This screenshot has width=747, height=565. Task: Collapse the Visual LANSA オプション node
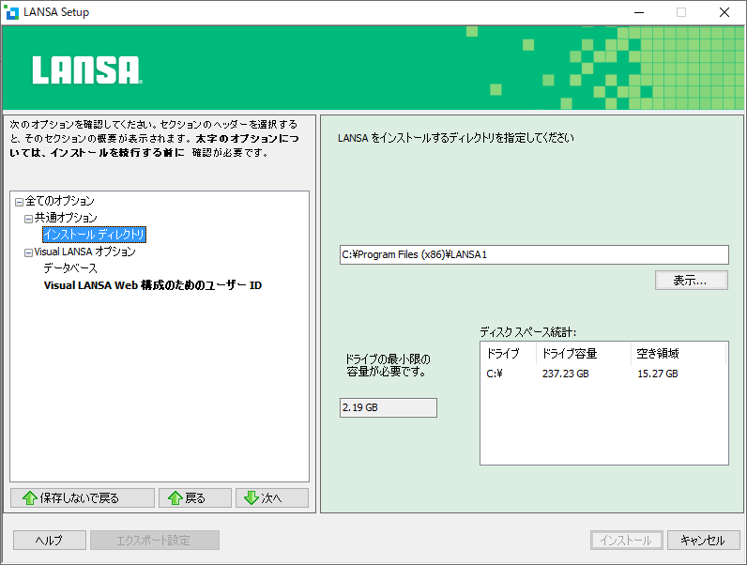click(x=28, y=252)
